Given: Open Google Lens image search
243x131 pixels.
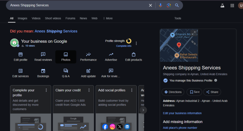Looking at the screenshot, I should click(169, 5).
